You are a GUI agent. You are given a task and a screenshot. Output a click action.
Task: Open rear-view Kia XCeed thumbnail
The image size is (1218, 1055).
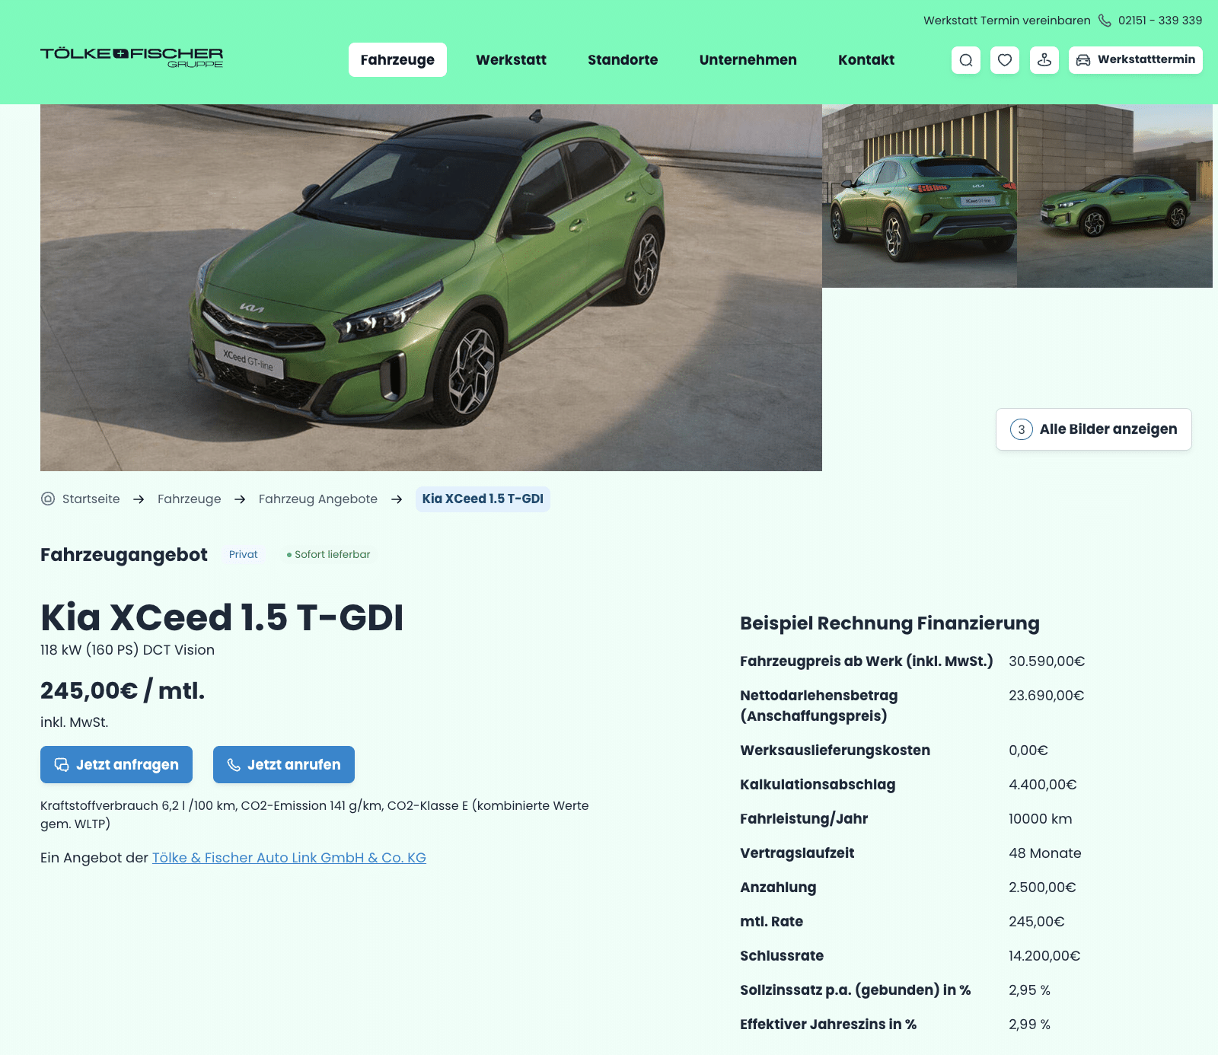[x=920, y=196]
